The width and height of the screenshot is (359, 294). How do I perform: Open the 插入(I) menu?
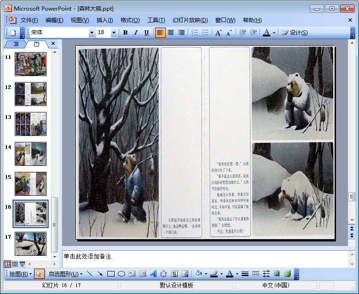[104, 20]
